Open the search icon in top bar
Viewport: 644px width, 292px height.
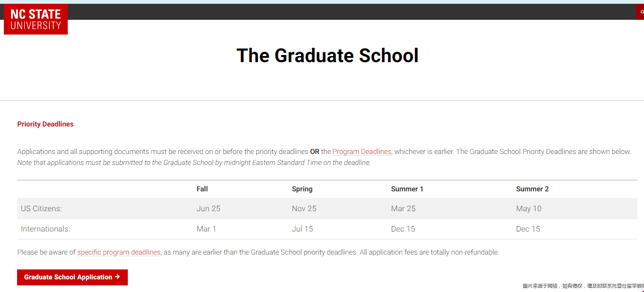(641, 12)
